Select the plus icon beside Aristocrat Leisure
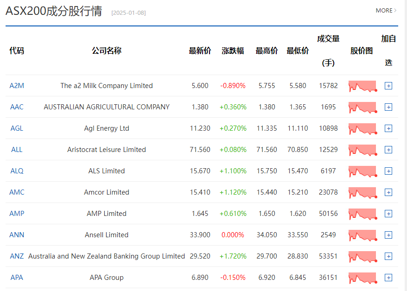 tap(388, 150)
